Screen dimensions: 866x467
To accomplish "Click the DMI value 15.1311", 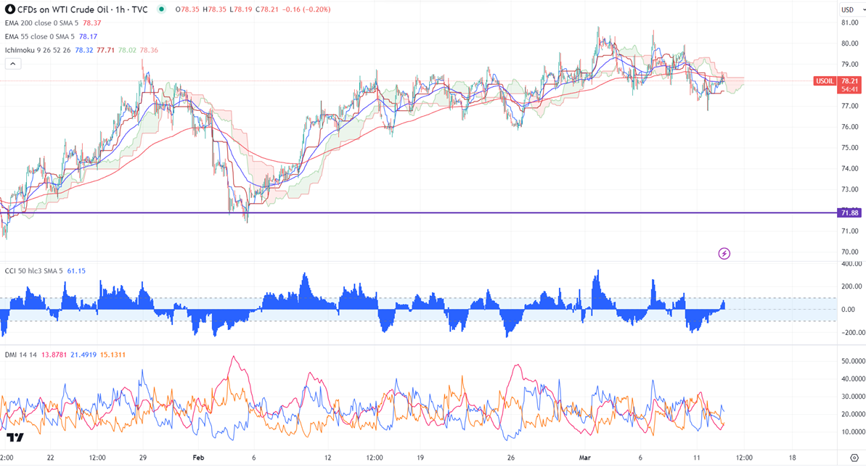I will coord(113,355).
